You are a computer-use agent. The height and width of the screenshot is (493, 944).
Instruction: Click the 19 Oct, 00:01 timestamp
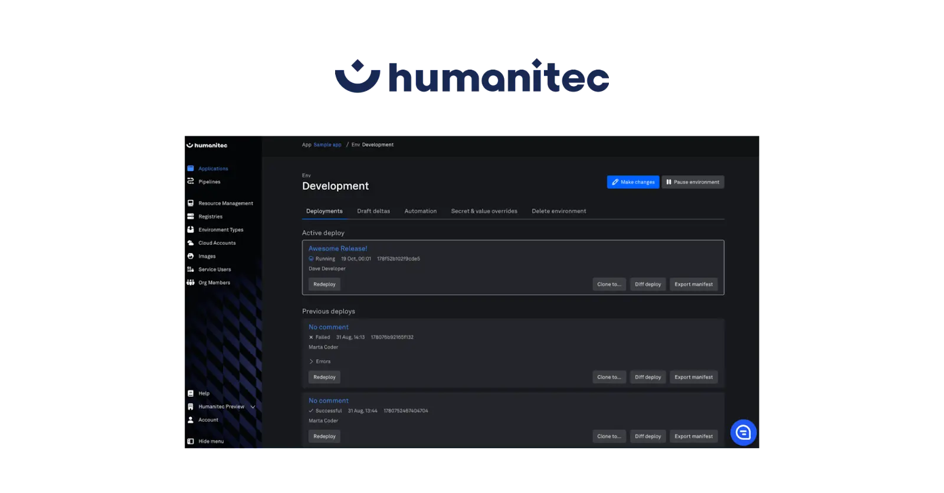pyautogui.click(x=356, y=259)
